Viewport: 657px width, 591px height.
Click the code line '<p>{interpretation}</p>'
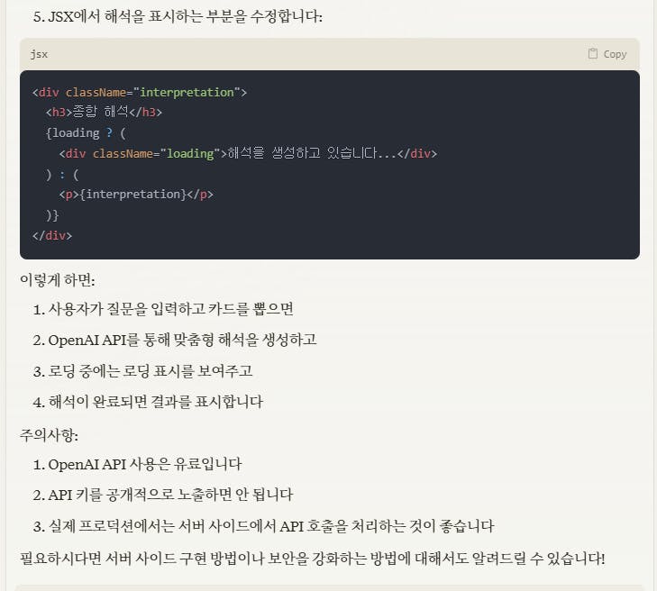pyautogui.click(x=136, y=195)
